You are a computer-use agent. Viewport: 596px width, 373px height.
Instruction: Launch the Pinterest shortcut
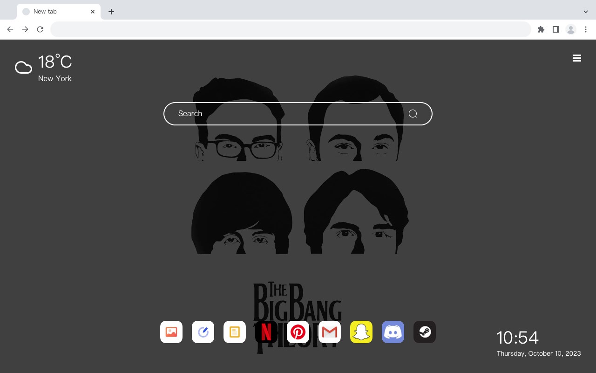point(298,332)
